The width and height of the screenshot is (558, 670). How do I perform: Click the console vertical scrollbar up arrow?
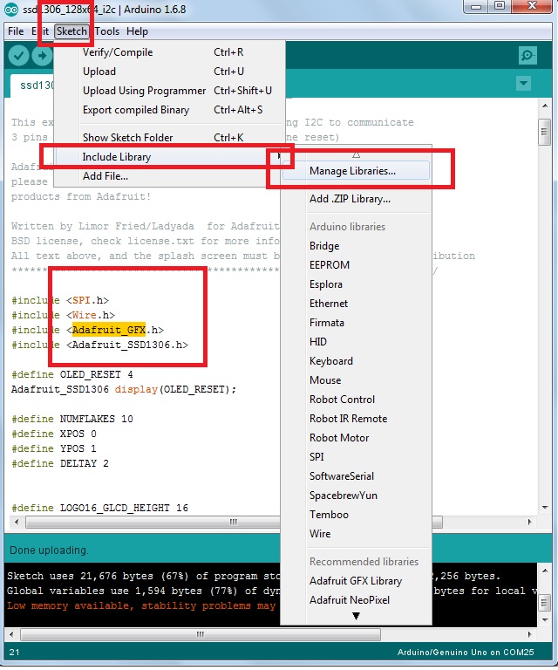tap(545, 571)
